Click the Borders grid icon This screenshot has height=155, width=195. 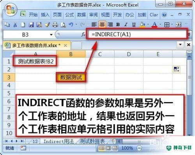tap(167, 25)
